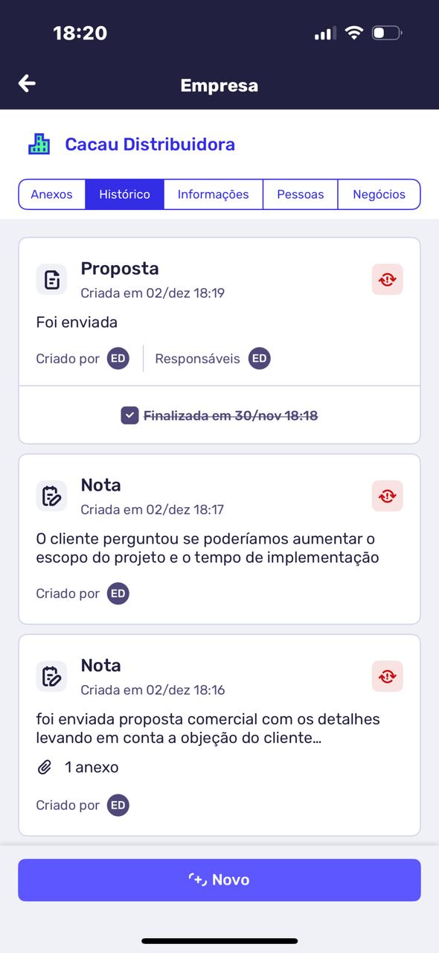The height and width of the screenshot is (953, 439).
Task: Tap the red sync icon on the second Nota card
Action: [x=387, y=675]
